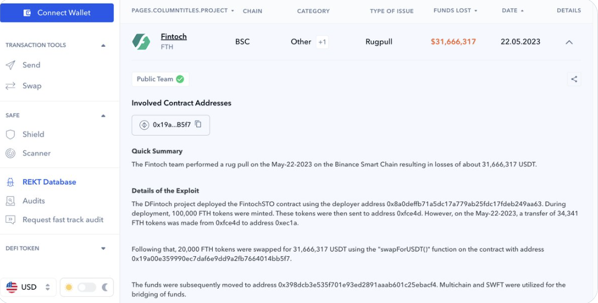This screenshot has height=303, width=598.
Task: Collapse the Transaction Tools section
Action: (103, 46)
